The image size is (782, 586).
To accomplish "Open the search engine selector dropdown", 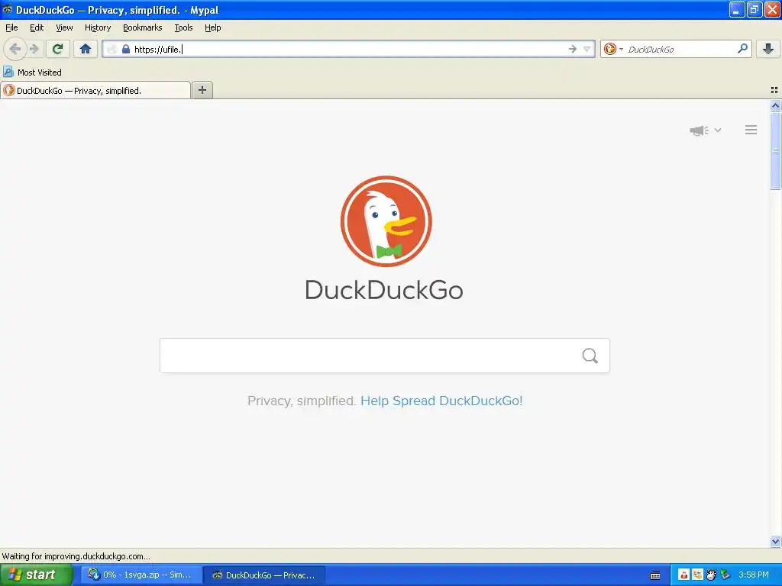I will (621, 49).
